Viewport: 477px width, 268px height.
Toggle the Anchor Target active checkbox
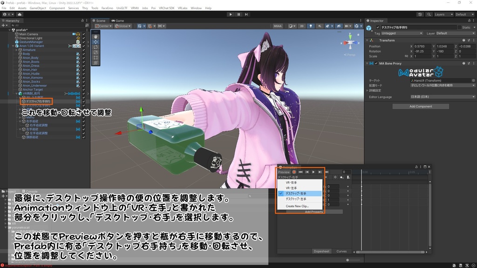coord(84,89)
